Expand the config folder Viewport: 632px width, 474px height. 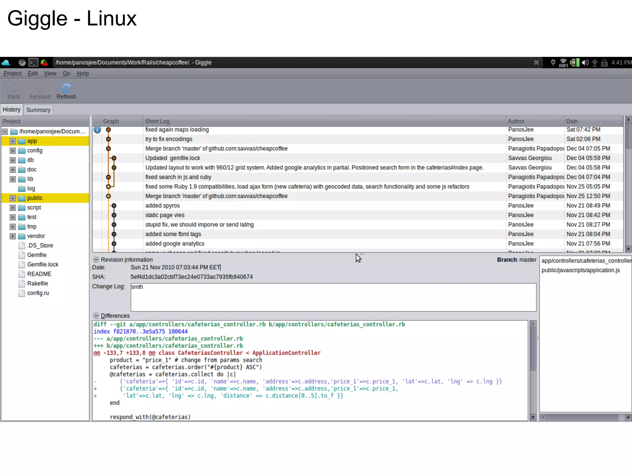(13, 151)
